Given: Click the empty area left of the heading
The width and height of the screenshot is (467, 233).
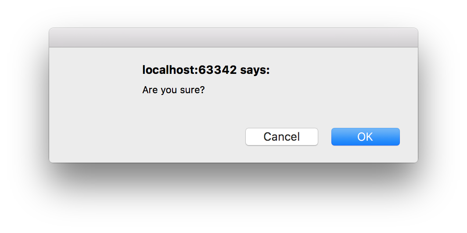Looking at the screenshot, I should pyautogui.click(x=95, y=70).
